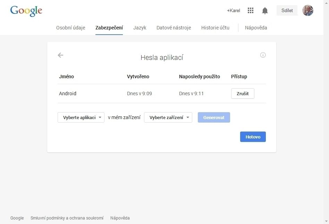Open the info icon beside Hesla aplikací
Image resolution: width=329 pixels, height=224 pixels.
[x=263, y=55]
